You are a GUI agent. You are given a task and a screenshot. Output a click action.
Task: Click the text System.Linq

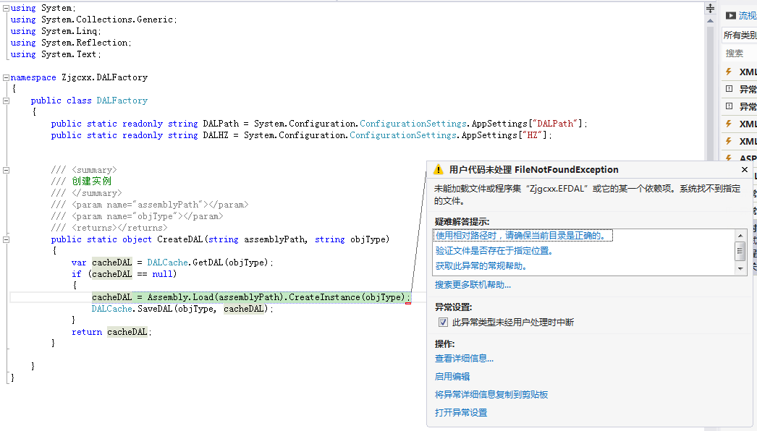point(69,31)
